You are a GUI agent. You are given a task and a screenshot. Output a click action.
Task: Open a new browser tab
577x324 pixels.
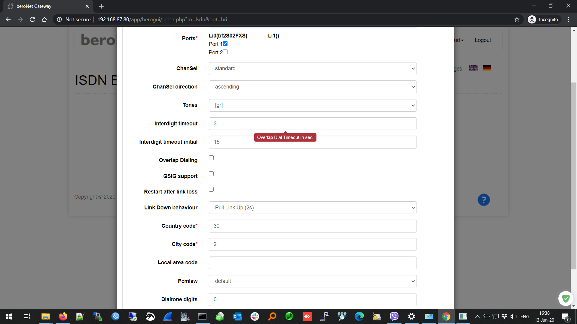tap(101, 6)
